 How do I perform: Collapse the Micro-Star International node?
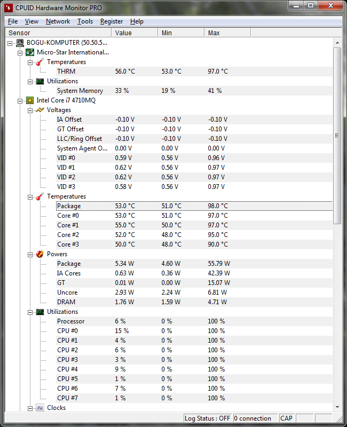tap(20, 53)
